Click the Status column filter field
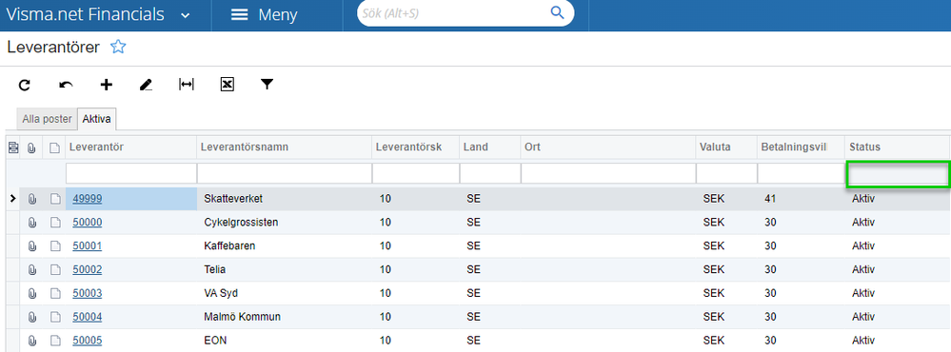Image resolution: width=951 pixels, height=352 pixels. [x=898, y=174]
